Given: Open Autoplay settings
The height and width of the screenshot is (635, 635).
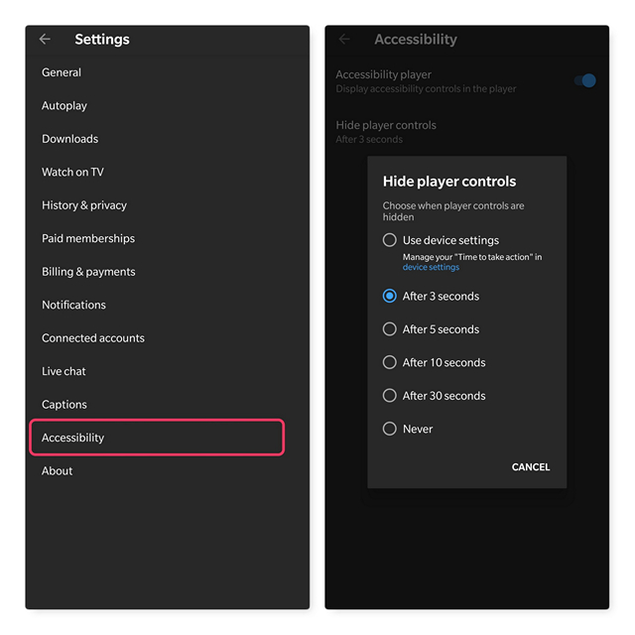Looking at the screenshot, I should (x=64, y=106).
